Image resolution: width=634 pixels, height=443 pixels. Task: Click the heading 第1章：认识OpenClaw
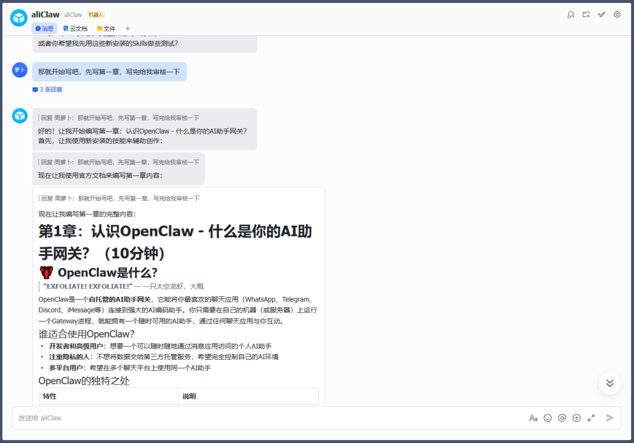tap(175, 242)
